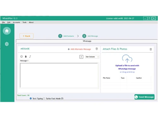The image size is (158, 118).
Task: Select Turbo Fast Mode radio option
Action: coord(44,98)
